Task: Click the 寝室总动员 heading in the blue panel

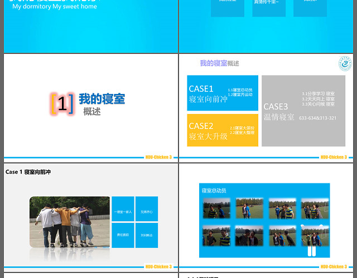Action: click(x=214, y=191)
